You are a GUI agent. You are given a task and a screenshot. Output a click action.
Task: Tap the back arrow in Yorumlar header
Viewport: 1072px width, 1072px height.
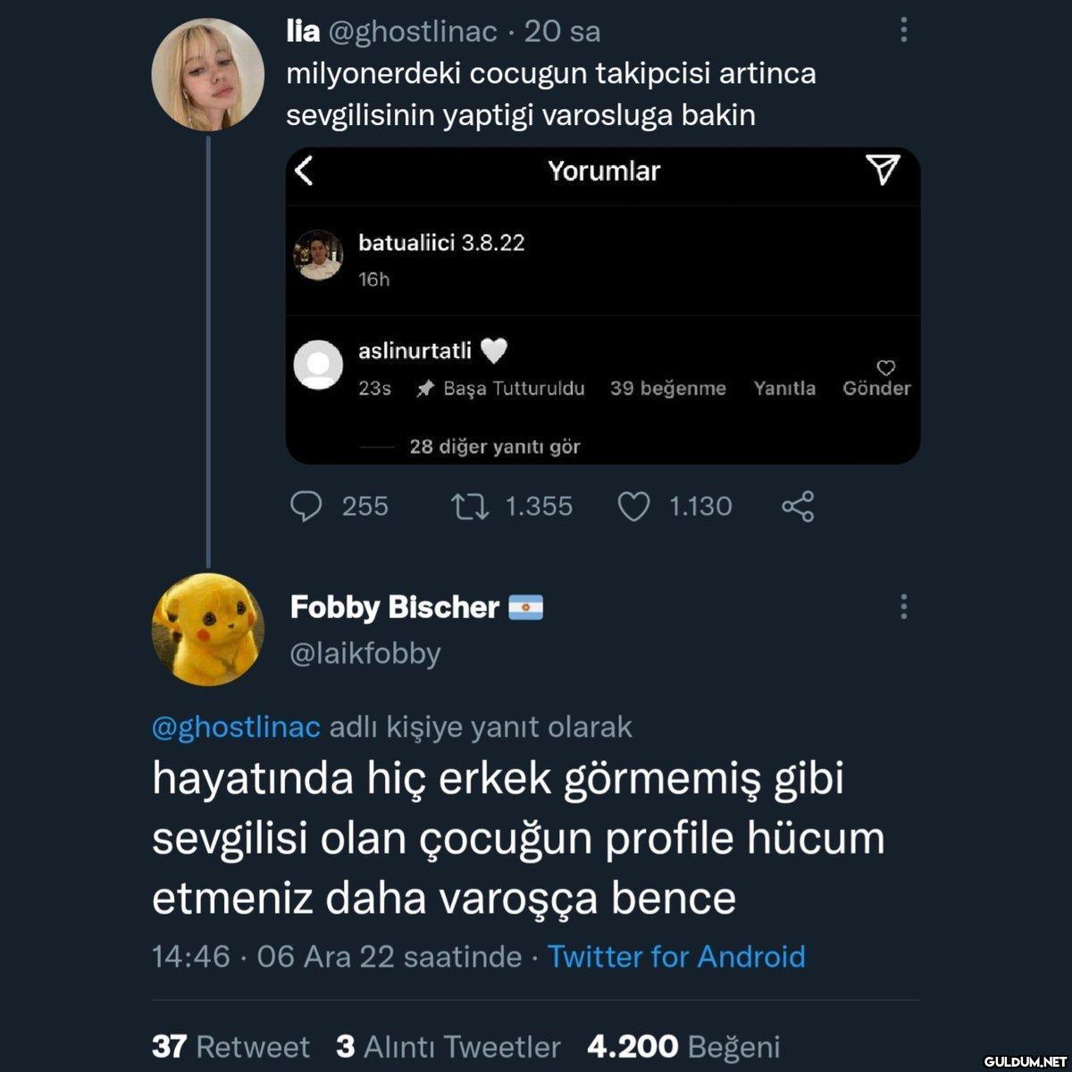[305, 171]
